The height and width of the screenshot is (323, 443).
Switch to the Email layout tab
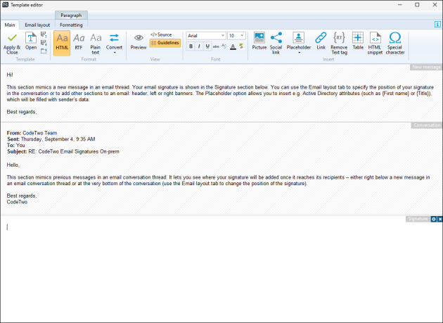(37, 25)
